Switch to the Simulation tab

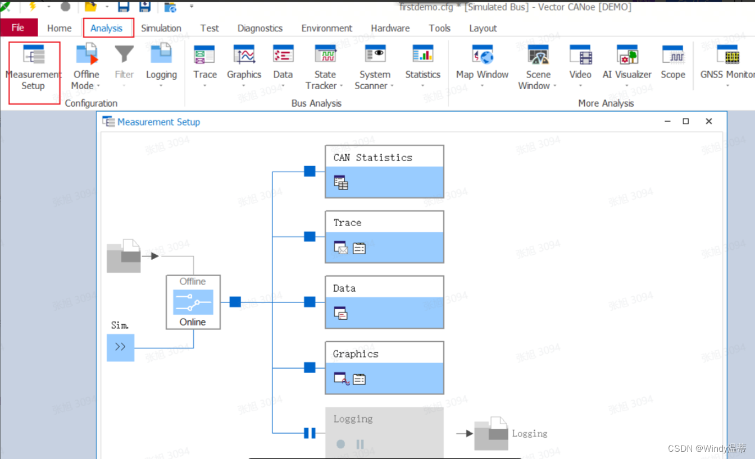point(161,28)
